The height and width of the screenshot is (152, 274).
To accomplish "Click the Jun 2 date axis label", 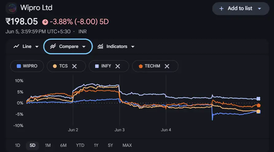I will (x=73, y=130).
